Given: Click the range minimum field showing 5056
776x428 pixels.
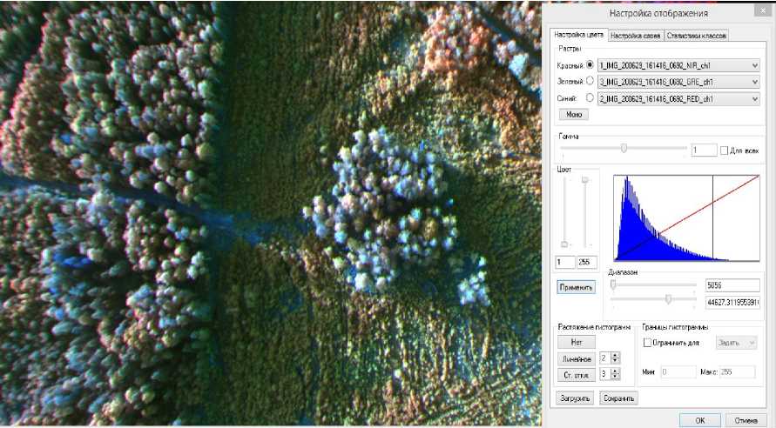Looking at the screenshot, I should 732,285.
